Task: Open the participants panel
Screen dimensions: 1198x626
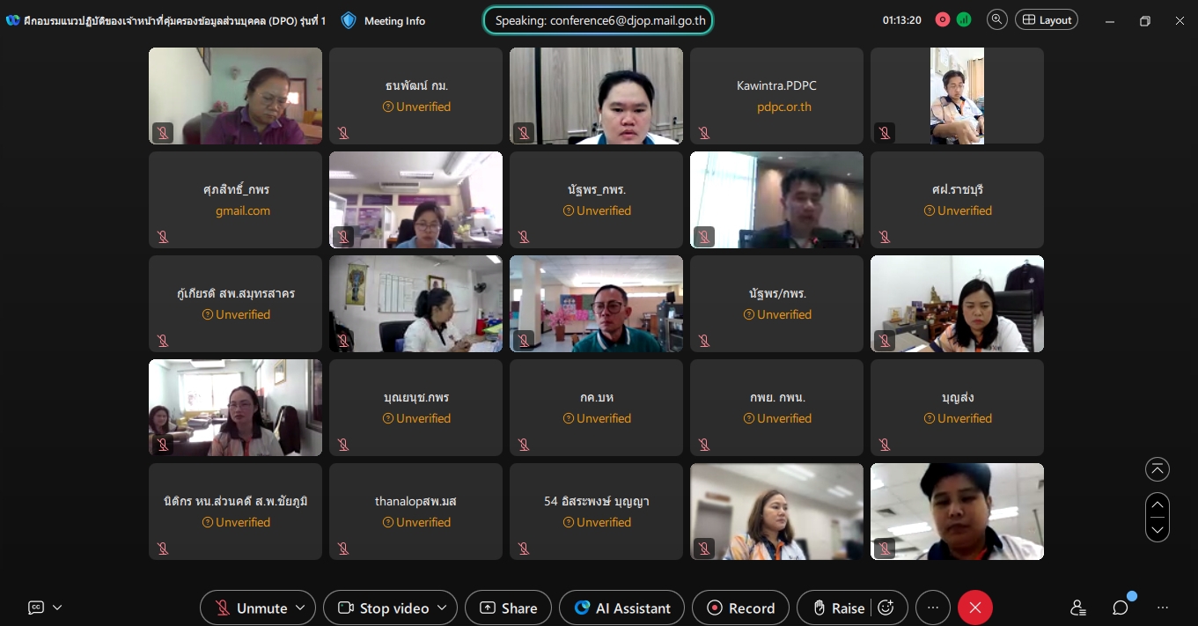Action: pos(1078,608)
